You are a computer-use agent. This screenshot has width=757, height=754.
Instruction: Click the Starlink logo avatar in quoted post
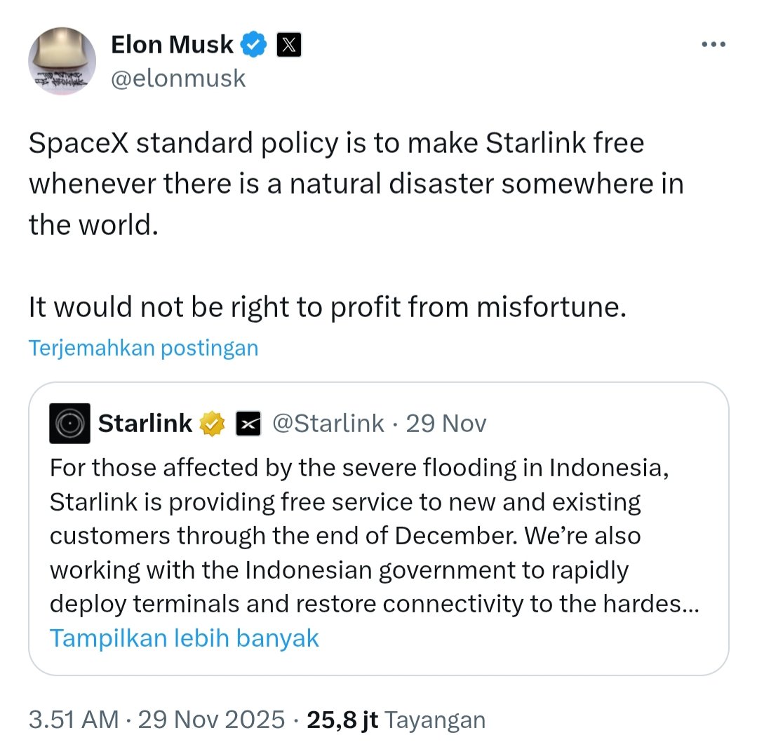pos(69,423)
